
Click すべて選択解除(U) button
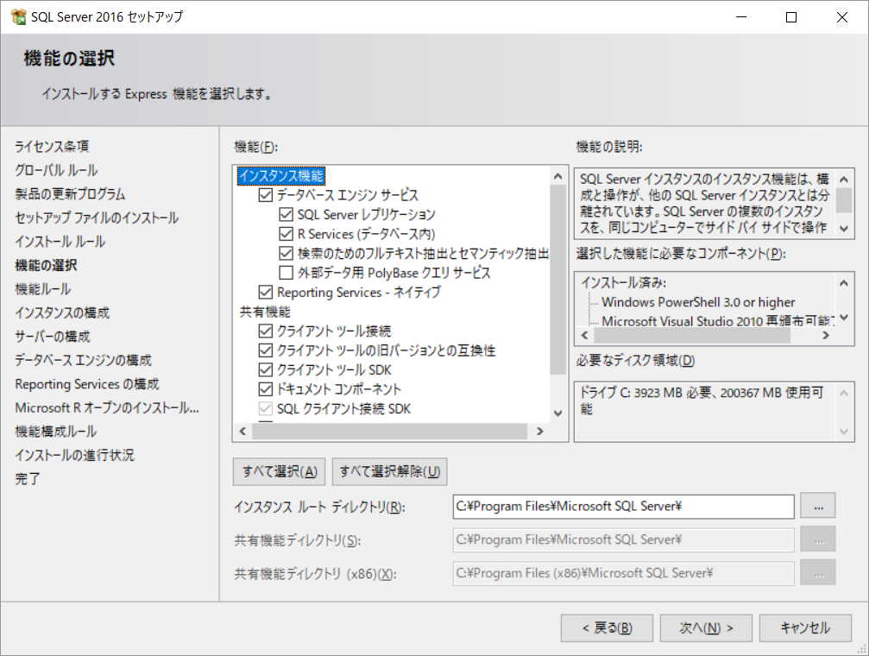pos(389,471)
